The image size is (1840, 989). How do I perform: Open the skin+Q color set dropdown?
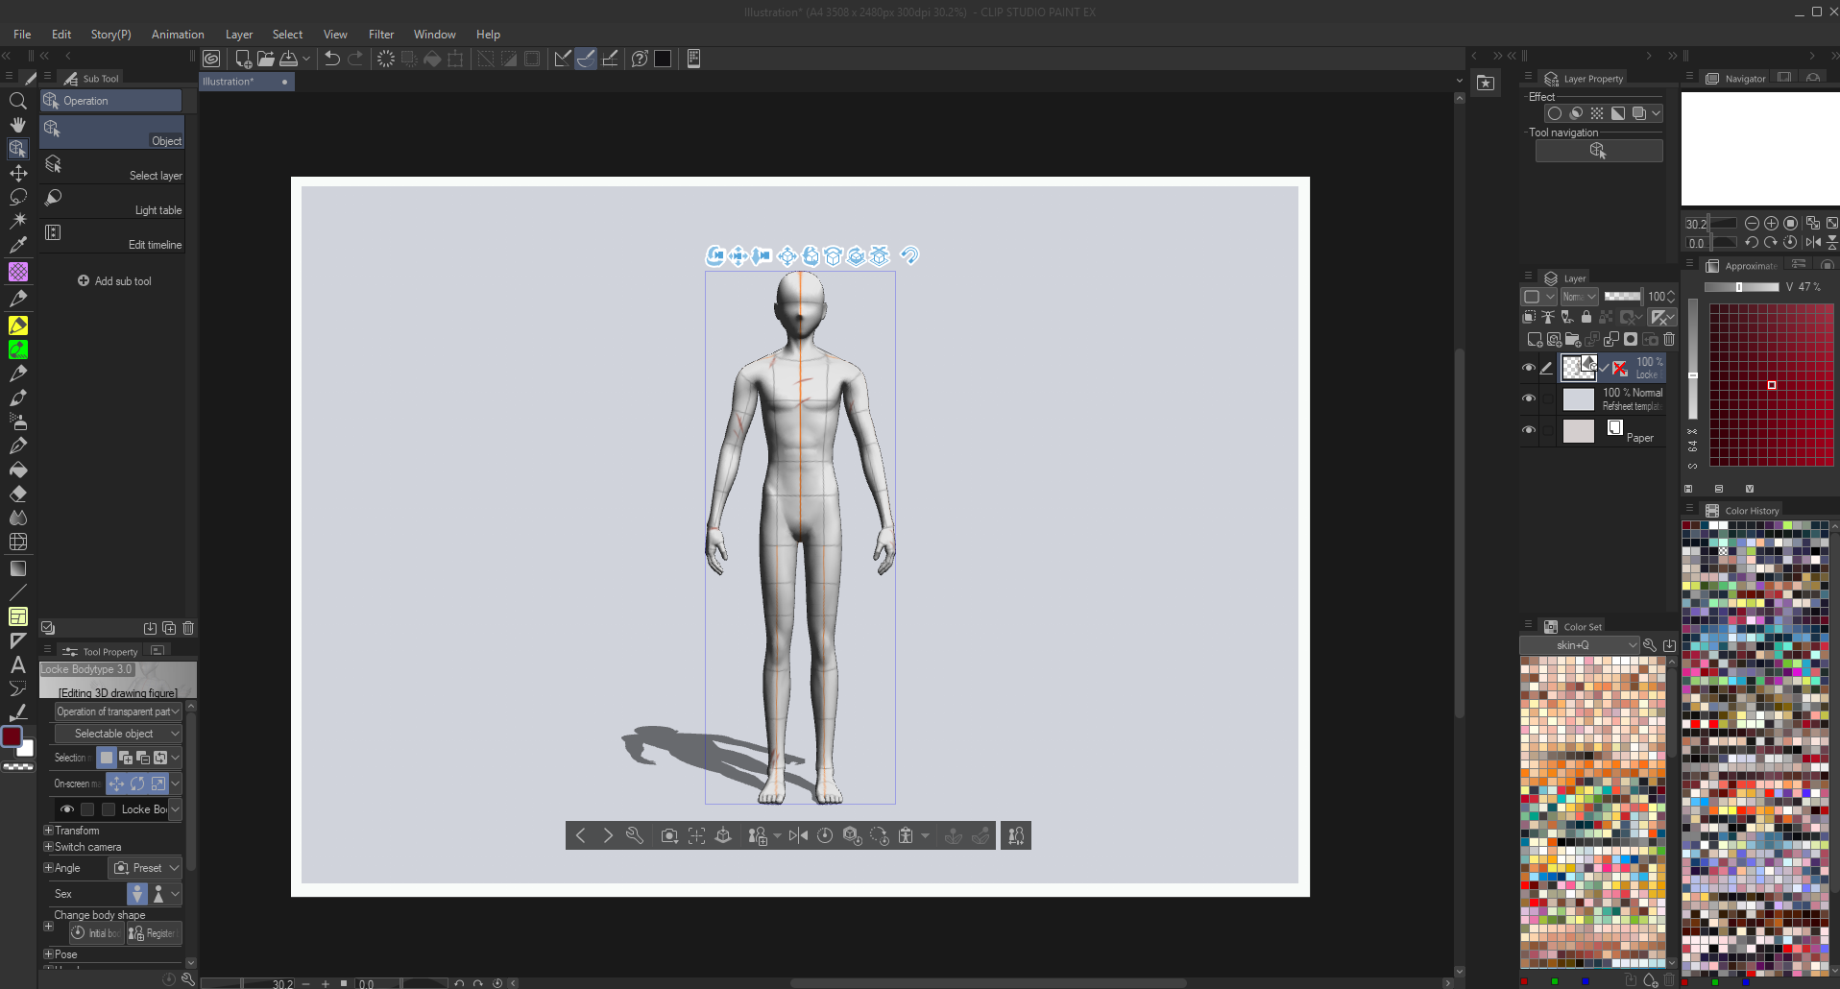[1579, 645]
